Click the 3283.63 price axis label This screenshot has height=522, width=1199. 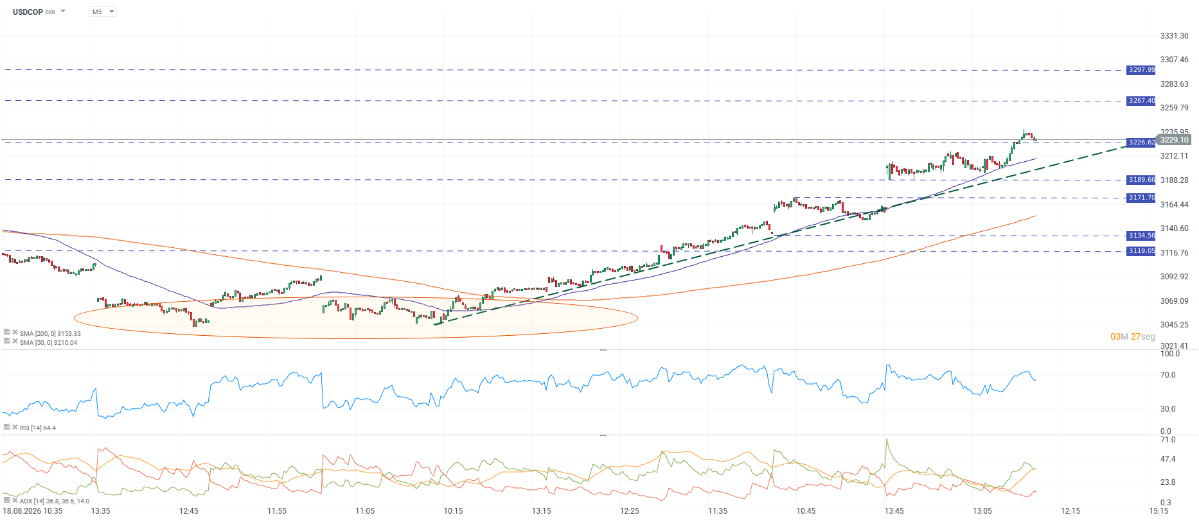(1174, 84)
